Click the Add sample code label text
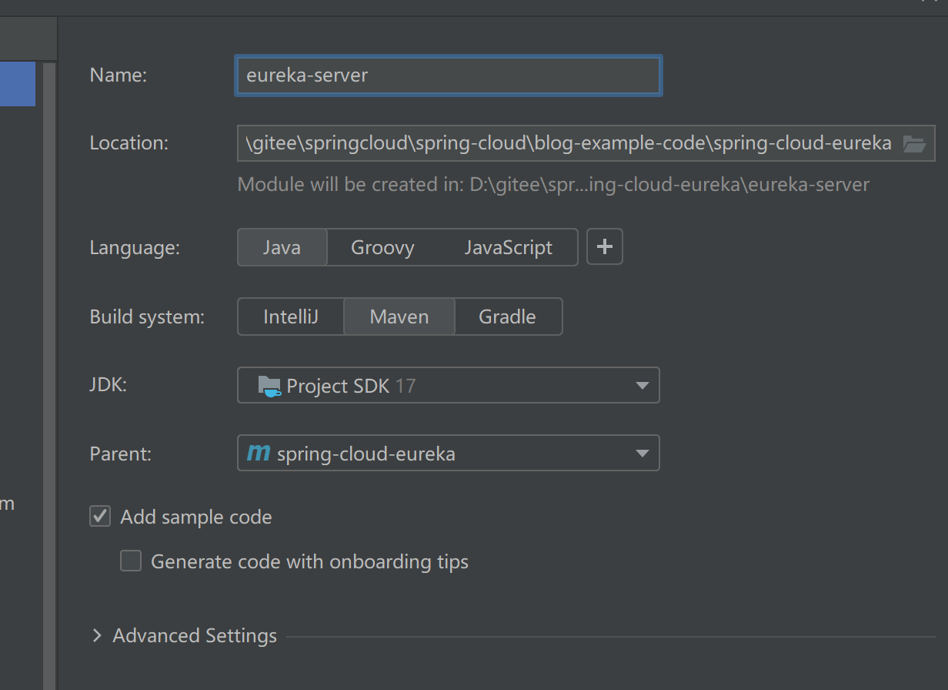The height and width of the screenshot is (690, 948). [196, 517]
